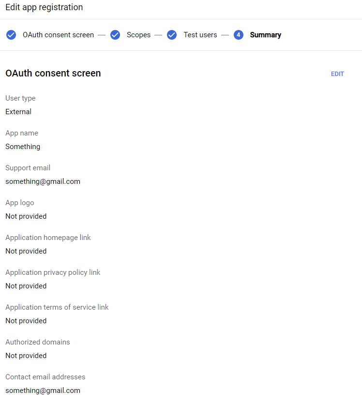
Task: Click the contact email address something@gmail.com
Action: click(43, 391)
